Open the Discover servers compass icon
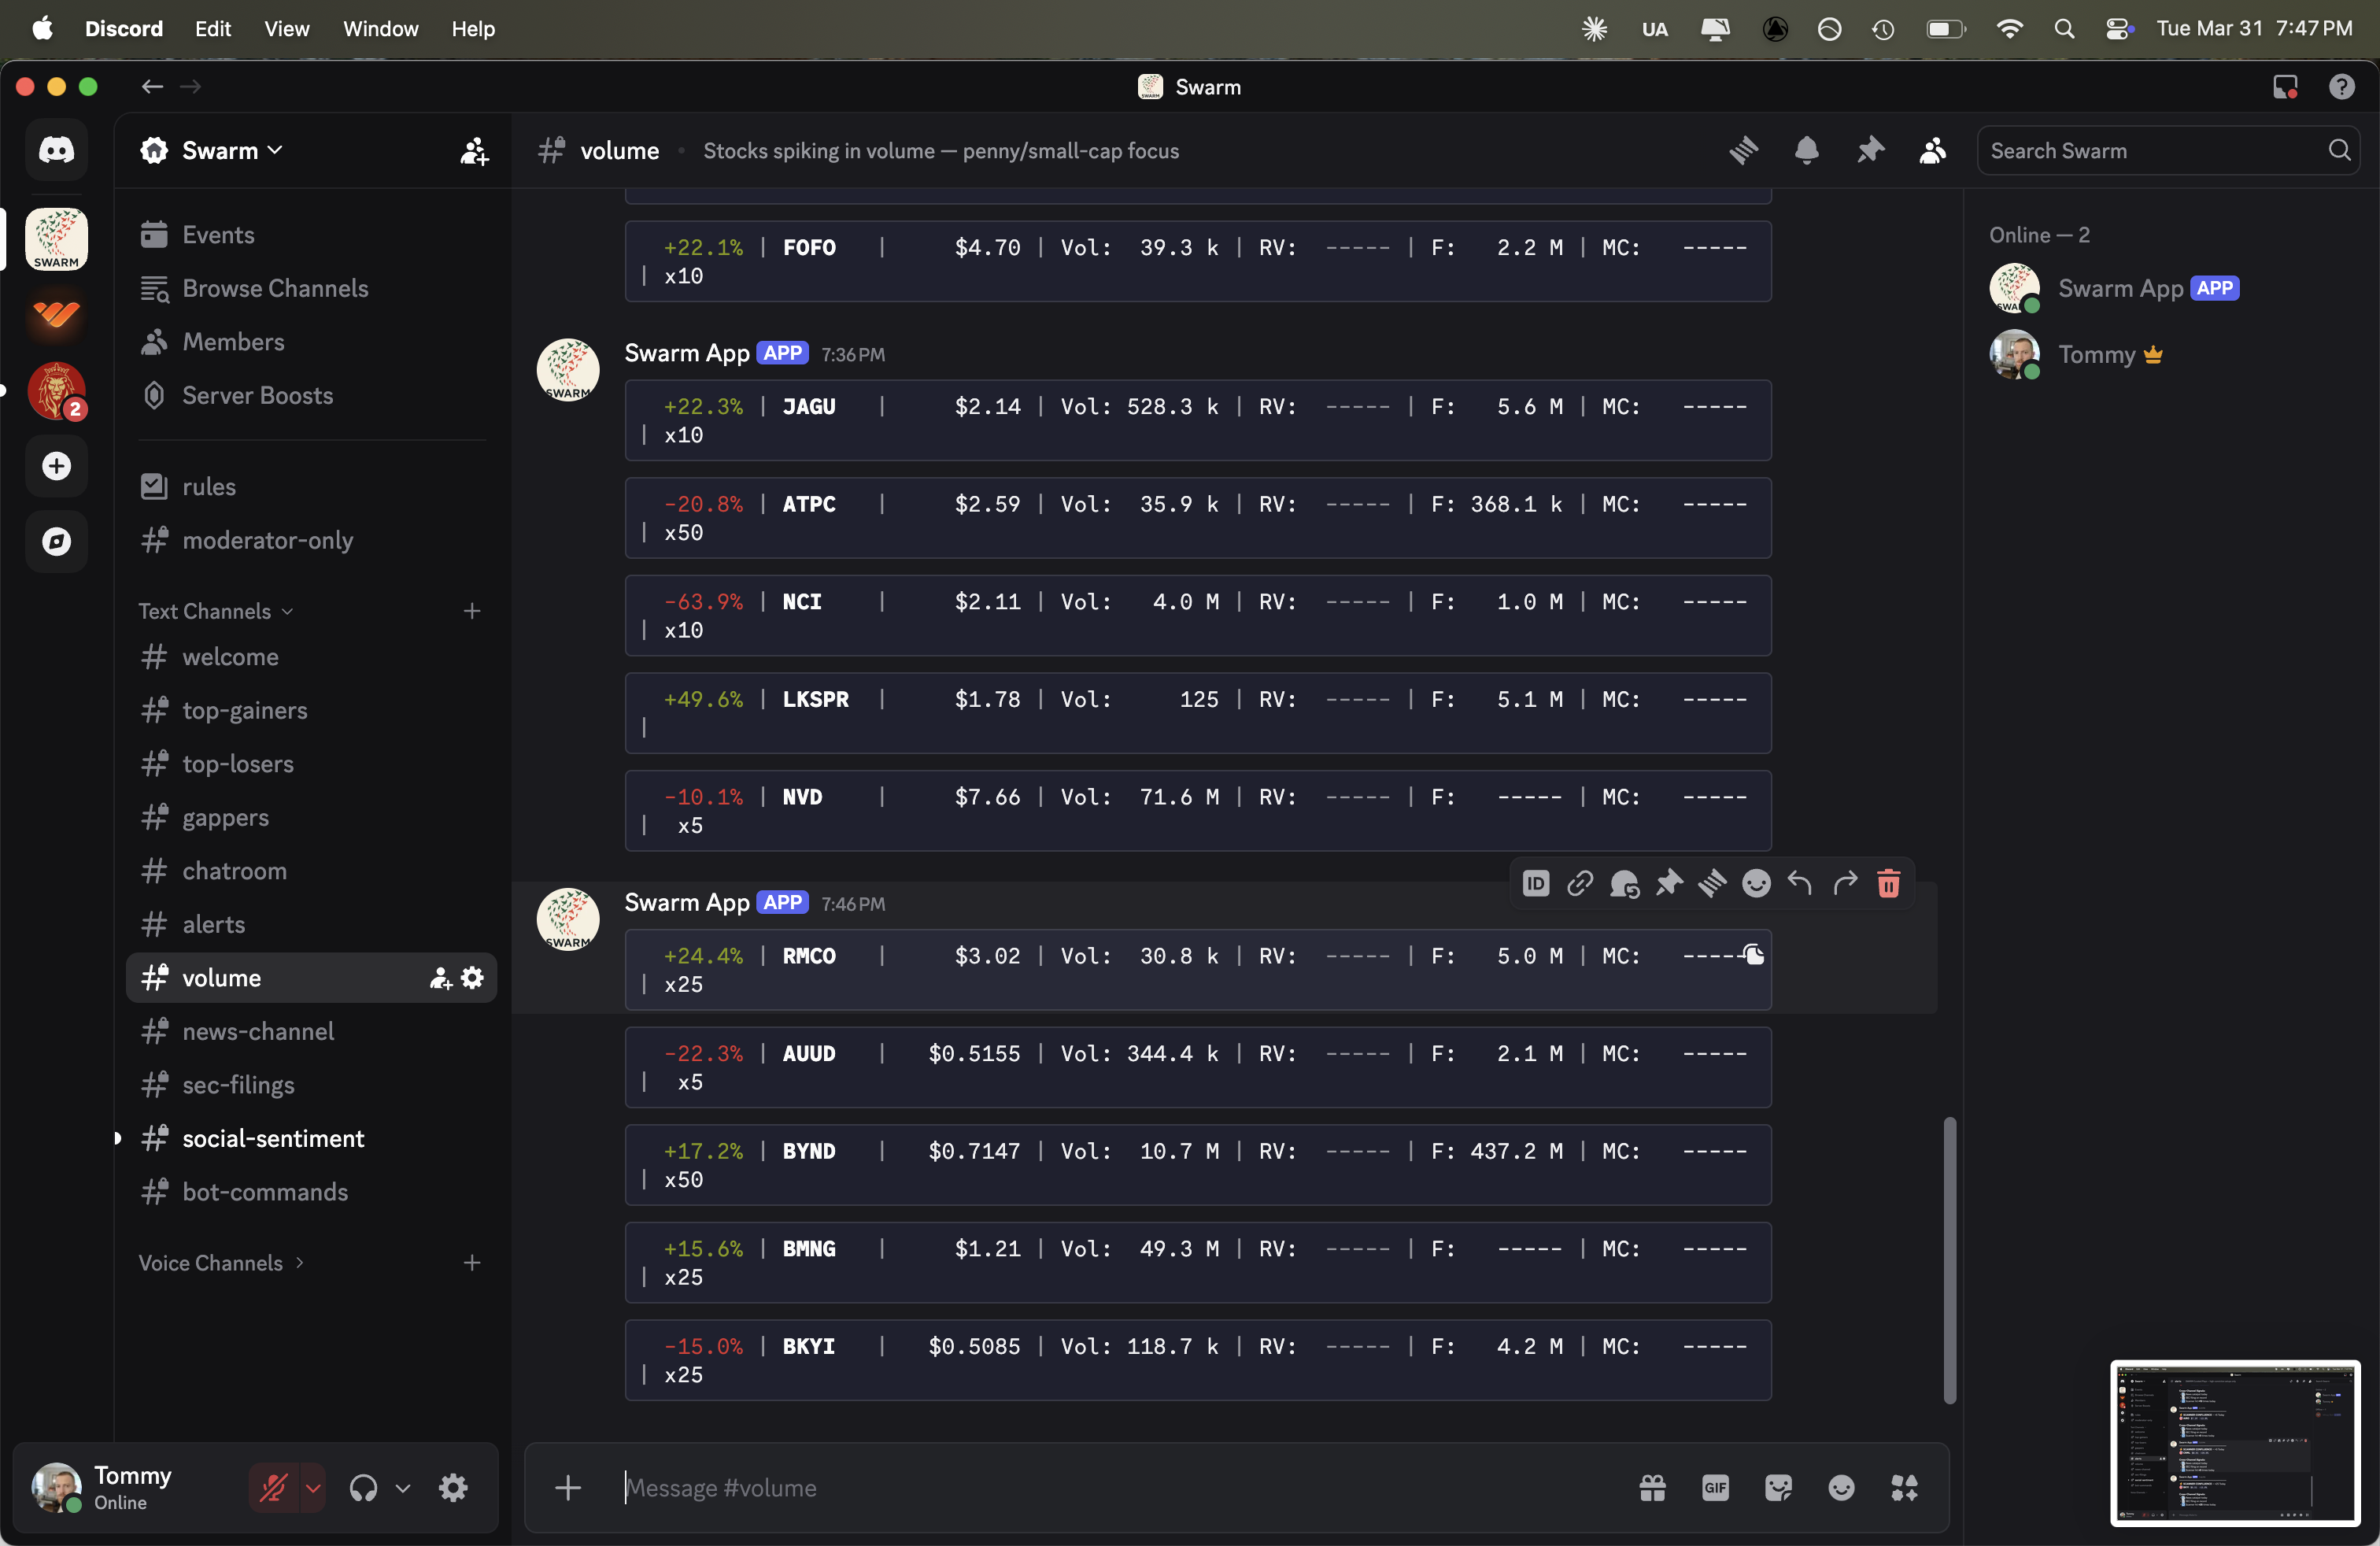The image size is (2380, 1546). click(56, 542)
